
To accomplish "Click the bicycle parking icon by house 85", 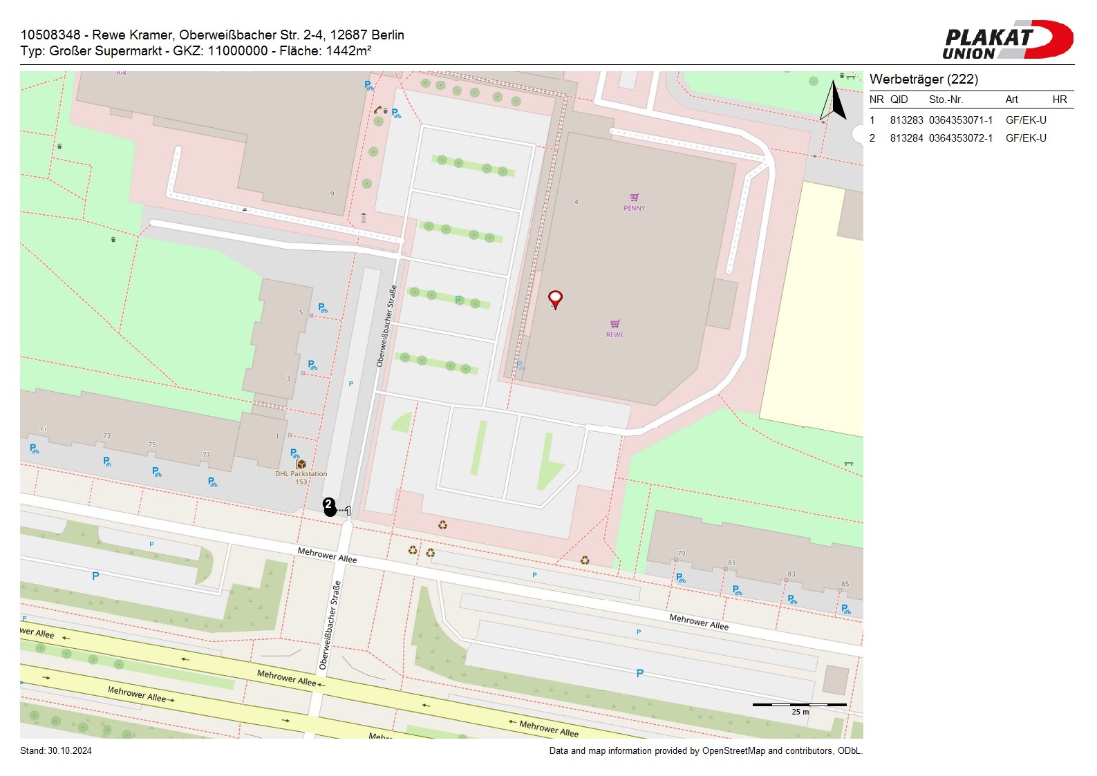I will pos(845,609).
